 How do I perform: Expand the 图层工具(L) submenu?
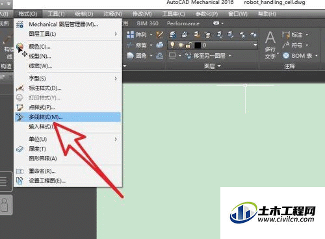tap(68, 34)
